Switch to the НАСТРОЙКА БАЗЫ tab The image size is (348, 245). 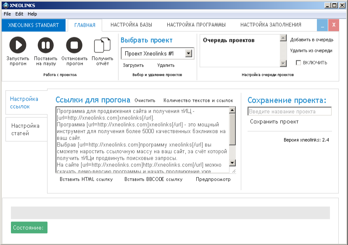(x=131, y=25)
